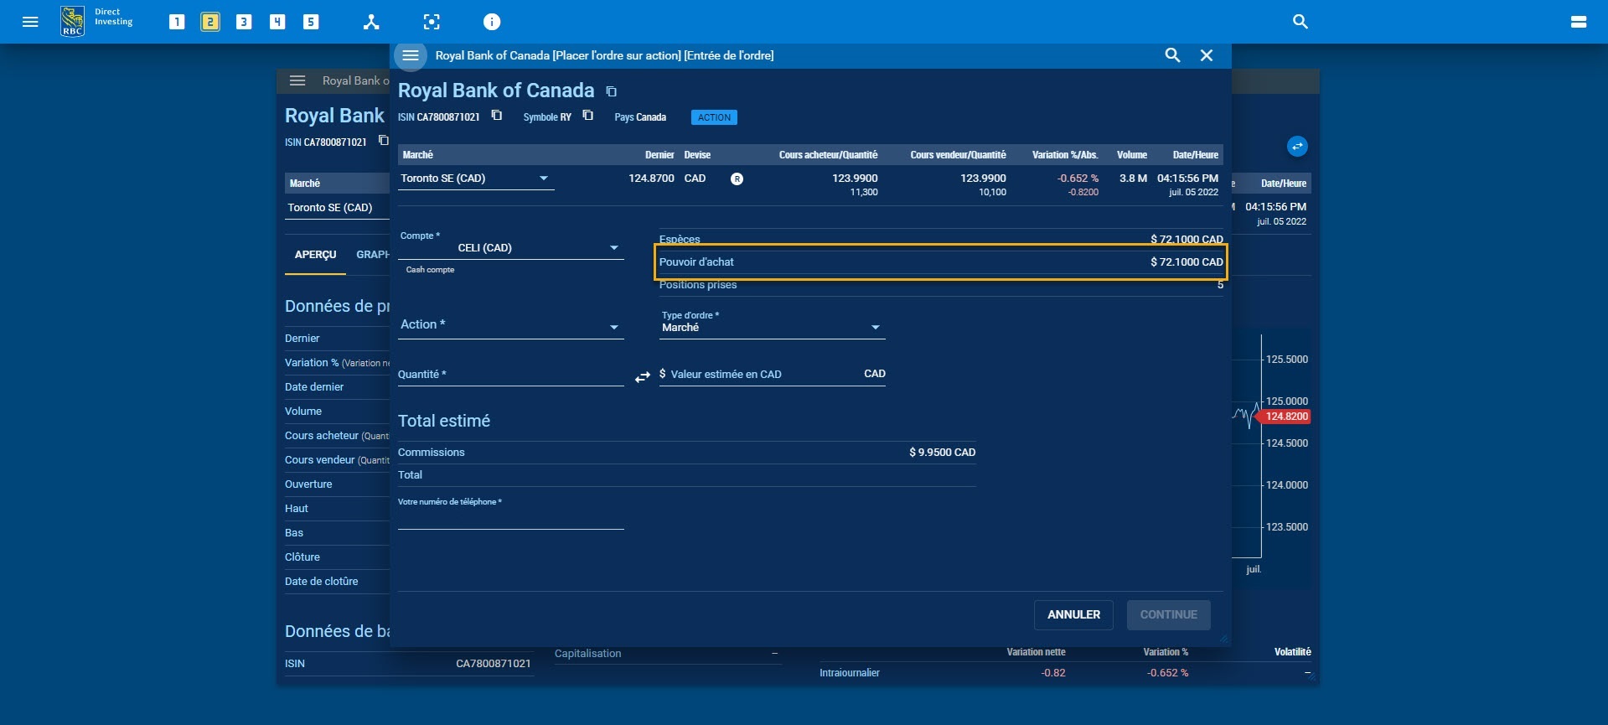1608x725 pixels.
Task: Click the ANNULER button
Action: pyautogui.click(x=1073, y=614)
